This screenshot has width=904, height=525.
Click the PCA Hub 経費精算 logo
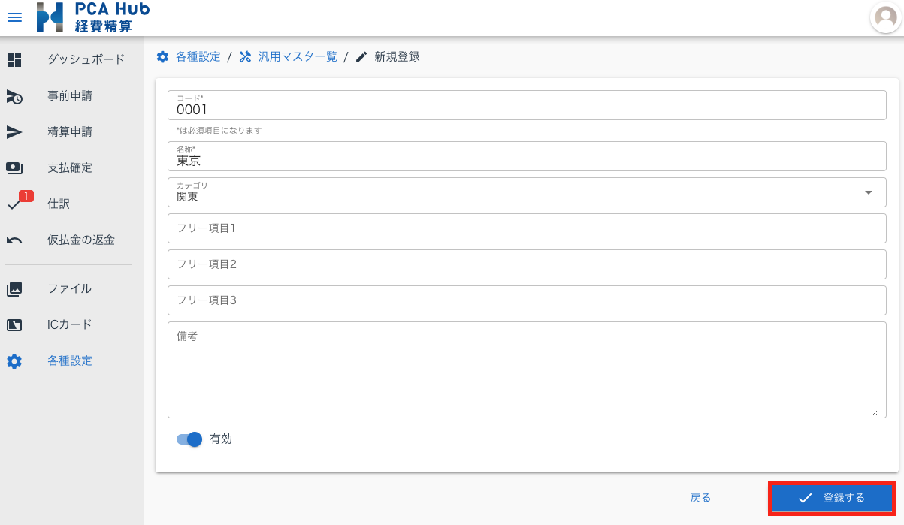click(92, 17)
